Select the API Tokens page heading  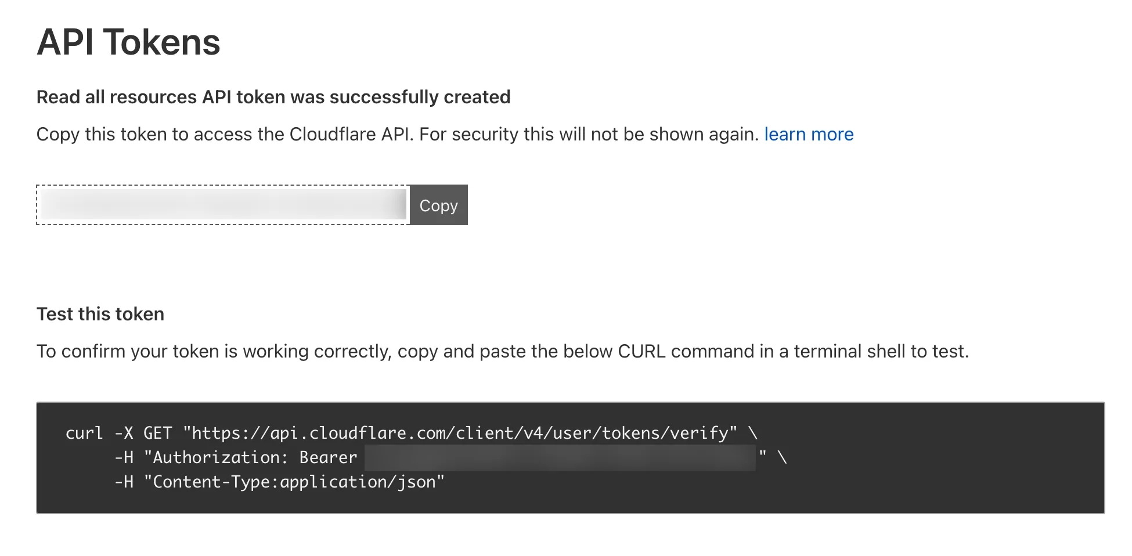click(128, 42)
